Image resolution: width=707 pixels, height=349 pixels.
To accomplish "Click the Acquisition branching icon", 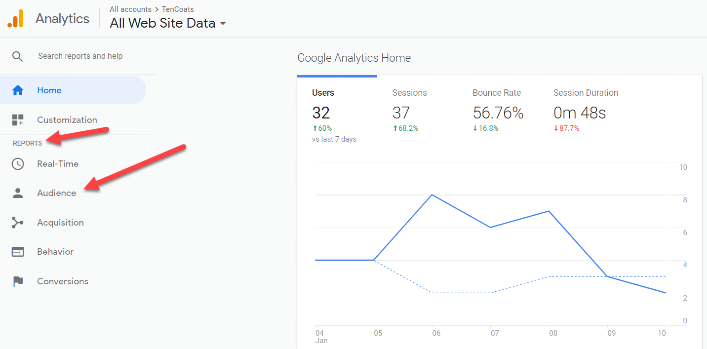I will [x=18, y=223].
